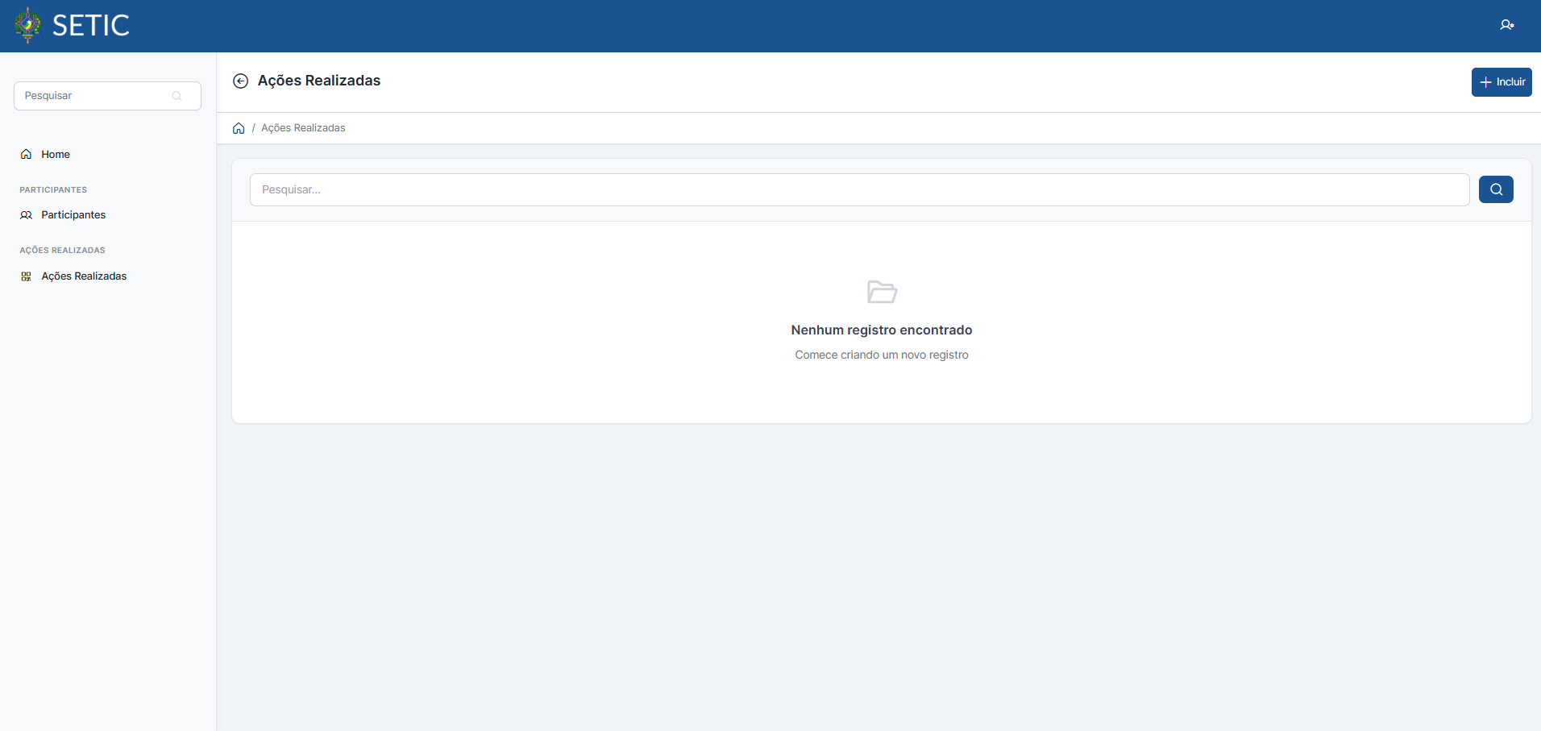Click the empty folder icon
The height and width of the screenshot is (731, 1541).
click(882, 292)
